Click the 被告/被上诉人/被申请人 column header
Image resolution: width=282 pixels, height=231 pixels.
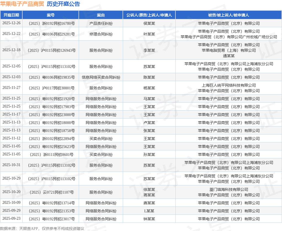tap(229, 15)
